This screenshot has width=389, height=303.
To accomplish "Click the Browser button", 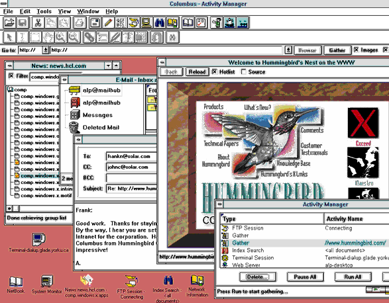I will tap(307, 50).
